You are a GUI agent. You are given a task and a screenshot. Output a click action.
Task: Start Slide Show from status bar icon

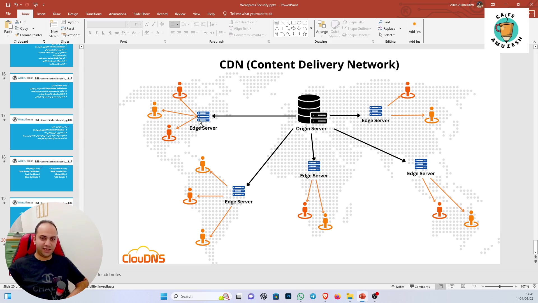(474, 286)
